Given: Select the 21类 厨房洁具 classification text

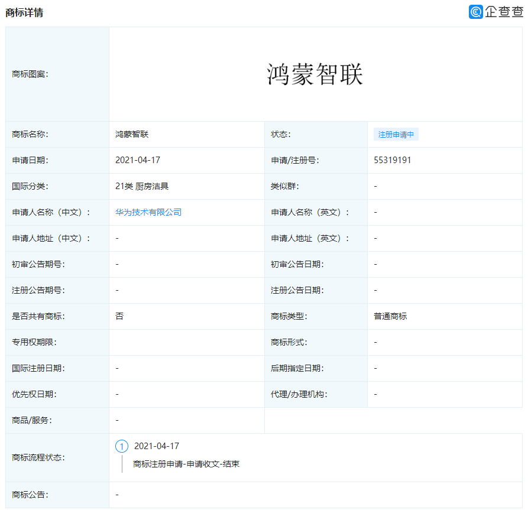Looking at the screenshot, I should click(x=142, y=186).
